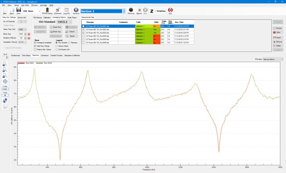Open the Setup menu
Viewport: 286px width, 173px height.
(16, 5)
